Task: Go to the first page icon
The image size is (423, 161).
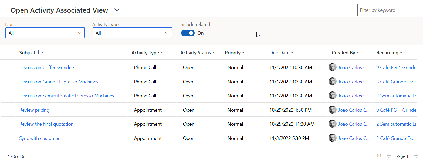Action: coord(379,156)
